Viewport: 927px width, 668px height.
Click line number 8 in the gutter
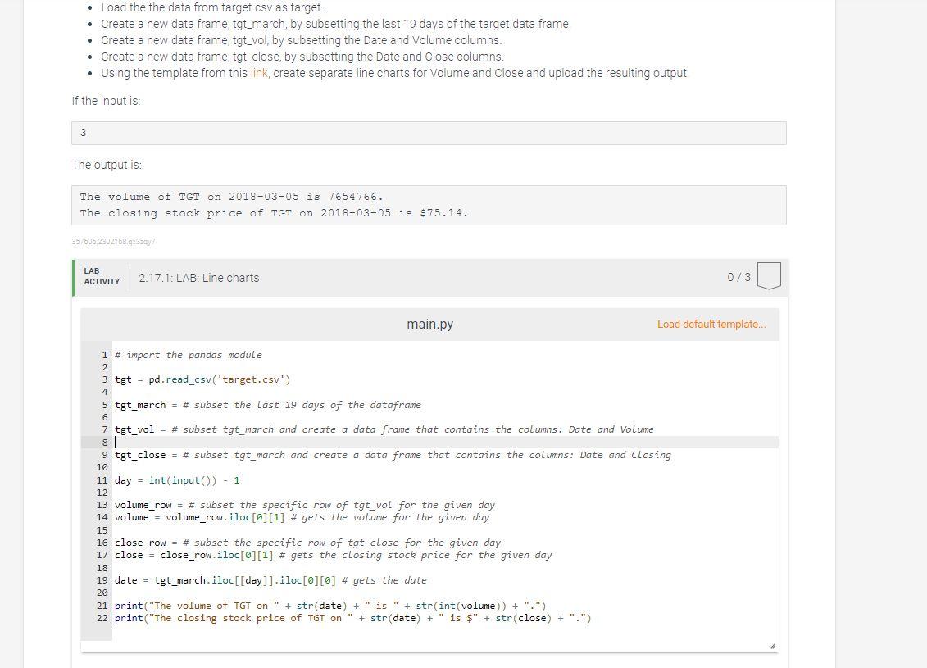point(104,442)
